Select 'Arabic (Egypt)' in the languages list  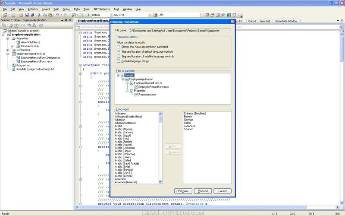[123, 135]
